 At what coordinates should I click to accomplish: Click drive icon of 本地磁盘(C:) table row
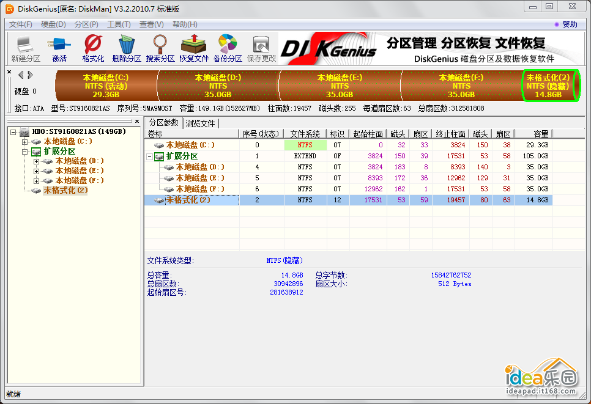tap(158, 145)
